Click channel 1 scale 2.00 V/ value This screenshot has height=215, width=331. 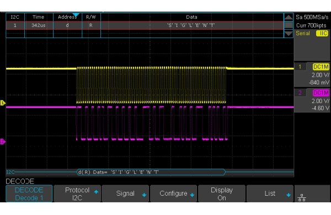click(320, 75)
